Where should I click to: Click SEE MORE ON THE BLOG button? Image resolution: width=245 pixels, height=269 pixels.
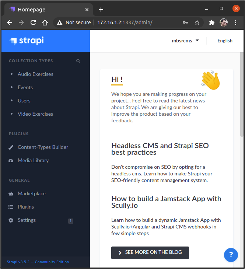[x=150, y=252]
